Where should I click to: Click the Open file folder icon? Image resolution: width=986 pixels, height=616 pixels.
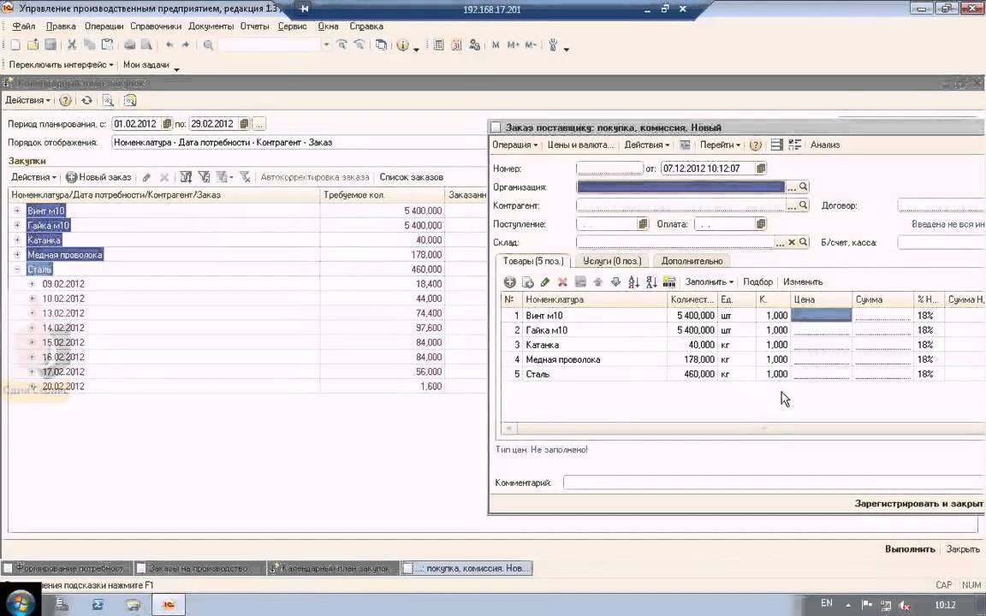[x=33, y=44]
